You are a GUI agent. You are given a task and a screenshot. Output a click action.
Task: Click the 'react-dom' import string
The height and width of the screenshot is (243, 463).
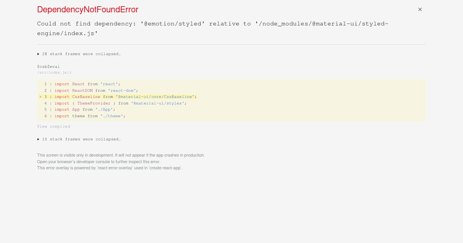(x=122, y=90)
